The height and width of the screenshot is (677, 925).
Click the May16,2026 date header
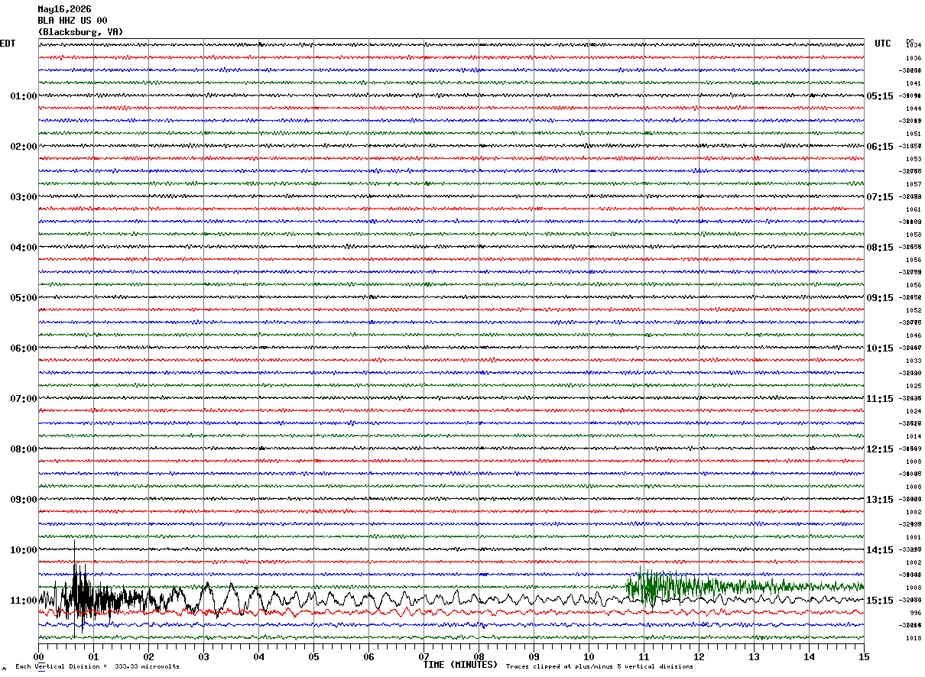(64, 9)
